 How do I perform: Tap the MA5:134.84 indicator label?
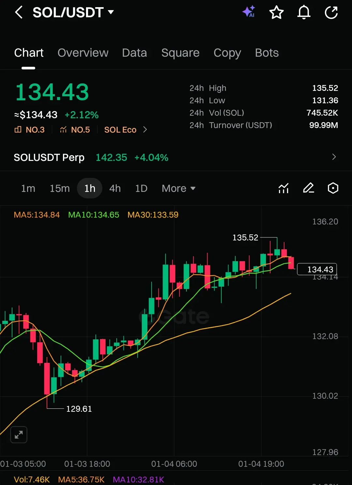pyautogui.click(x=37, y=215)
